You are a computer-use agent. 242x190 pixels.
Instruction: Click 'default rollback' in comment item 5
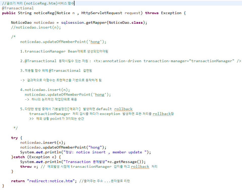(114, 109)
